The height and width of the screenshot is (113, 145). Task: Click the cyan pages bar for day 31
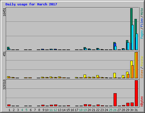pyautogui.click(x=137, y=42)
